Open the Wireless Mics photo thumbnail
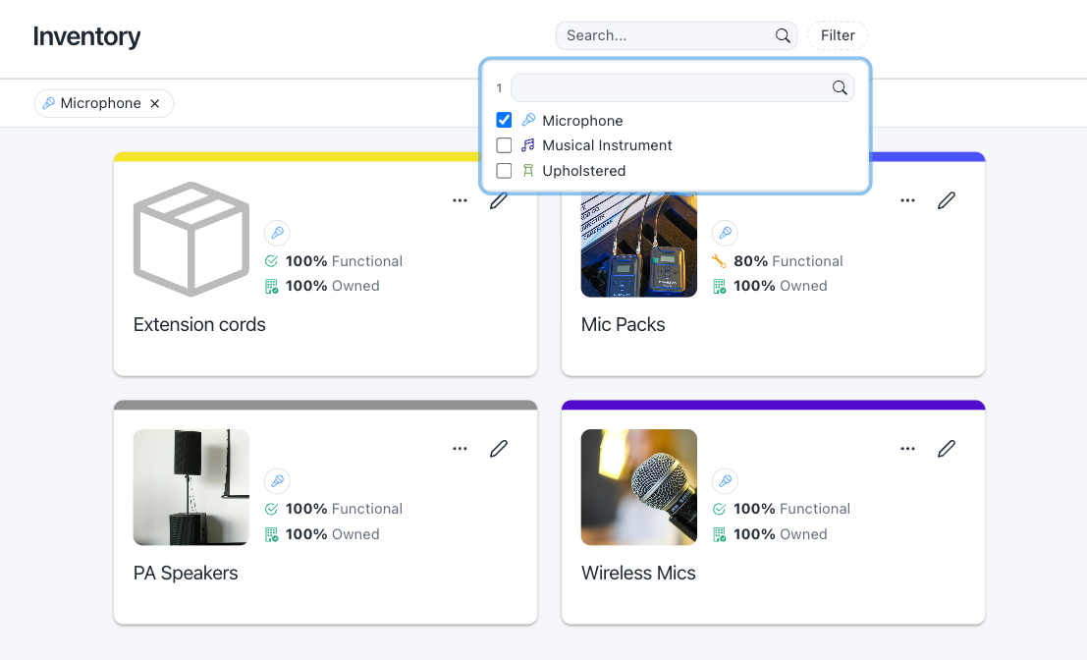The width and height of the screenshot is (1087, 660). (x=639, y=487)
